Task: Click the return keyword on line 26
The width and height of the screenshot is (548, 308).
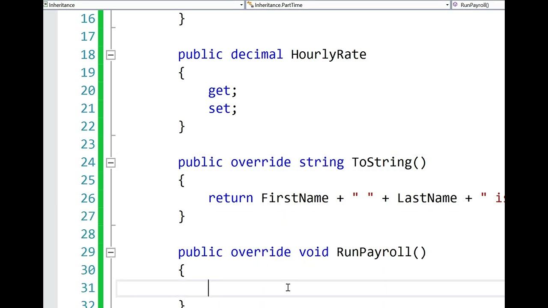Action: click(230, 198)
